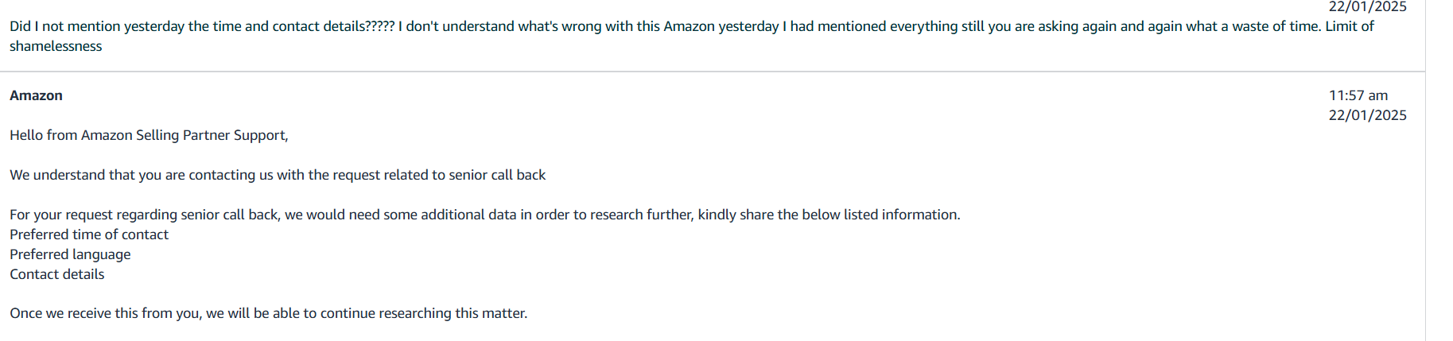
Task: Click the Once we receive this closing sentence
Action: (x=269, y=313)
